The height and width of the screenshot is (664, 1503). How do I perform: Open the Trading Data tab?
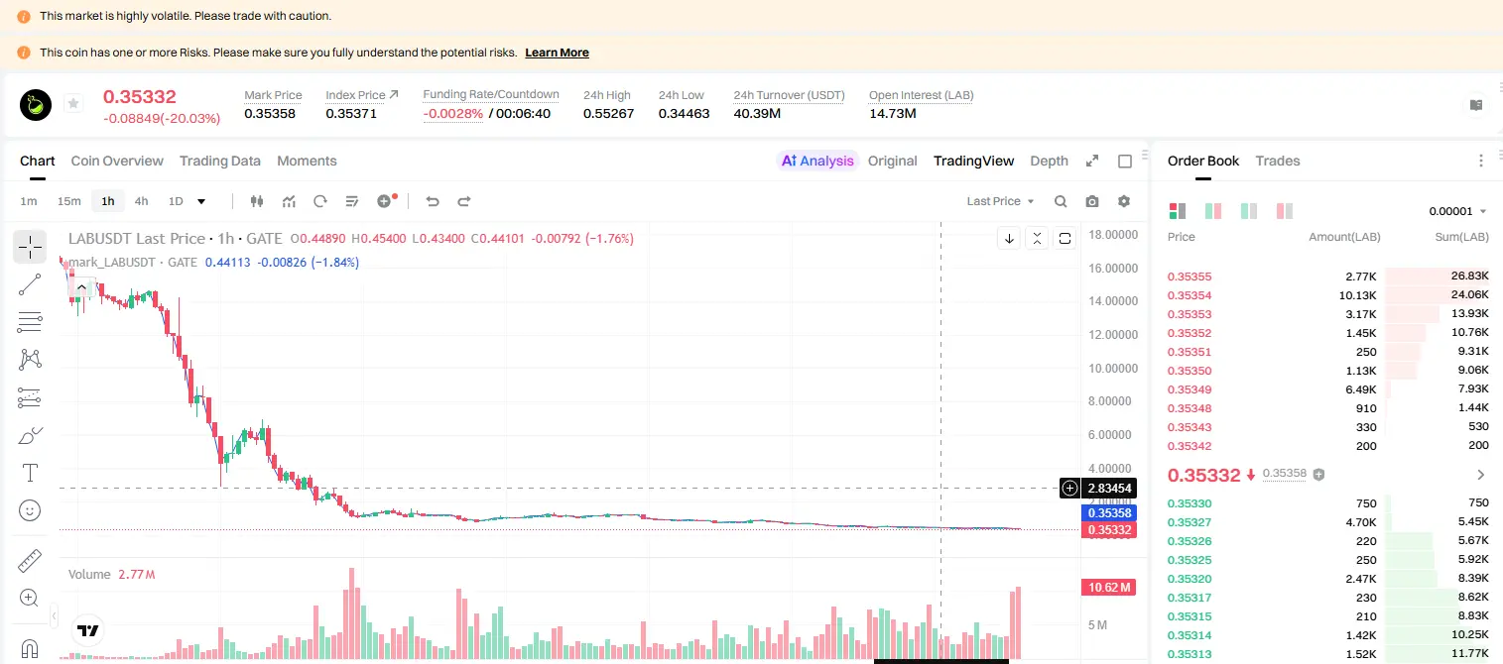(220, 161)
